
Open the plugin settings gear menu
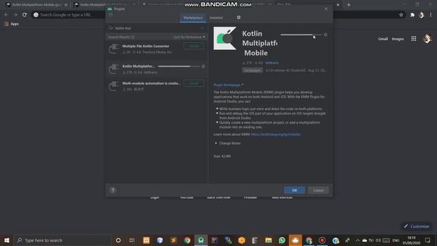pyautogui.click(x=238, y=17)
